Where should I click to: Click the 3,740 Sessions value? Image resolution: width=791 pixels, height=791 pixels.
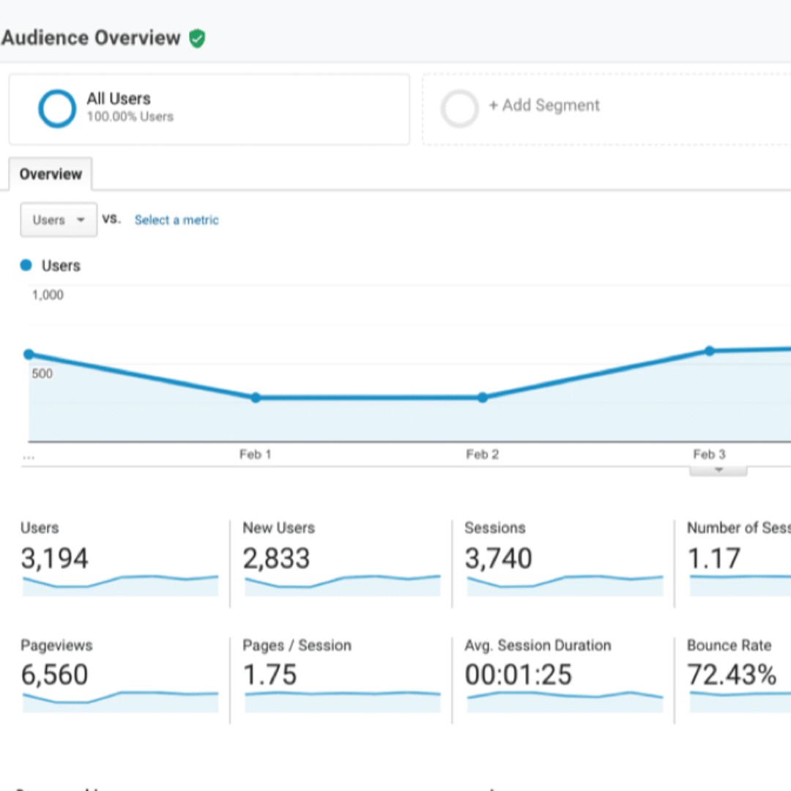point(499,558)
